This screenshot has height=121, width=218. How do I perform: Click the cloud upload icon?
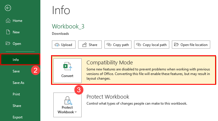[57, 45]
